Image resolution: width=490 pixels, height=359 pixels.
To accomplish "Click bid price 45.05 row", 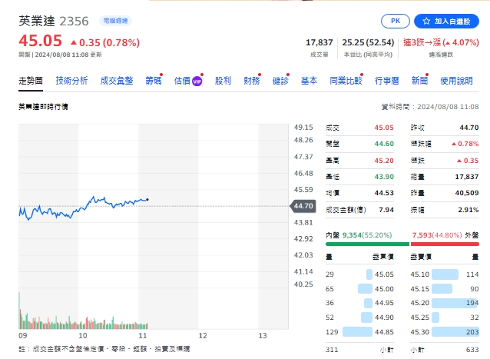I will [x=359, y=274].
